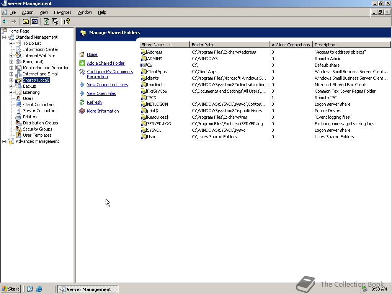
Task: Click the View Connected Users link
Action: pos(108,85)
